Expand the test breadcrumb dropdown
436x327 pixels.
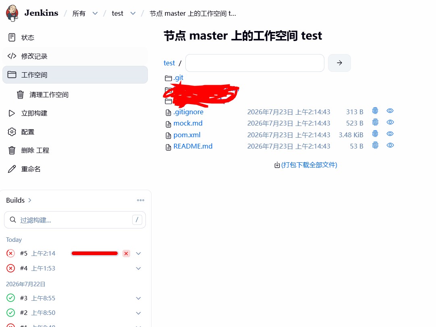coord(133,13)
